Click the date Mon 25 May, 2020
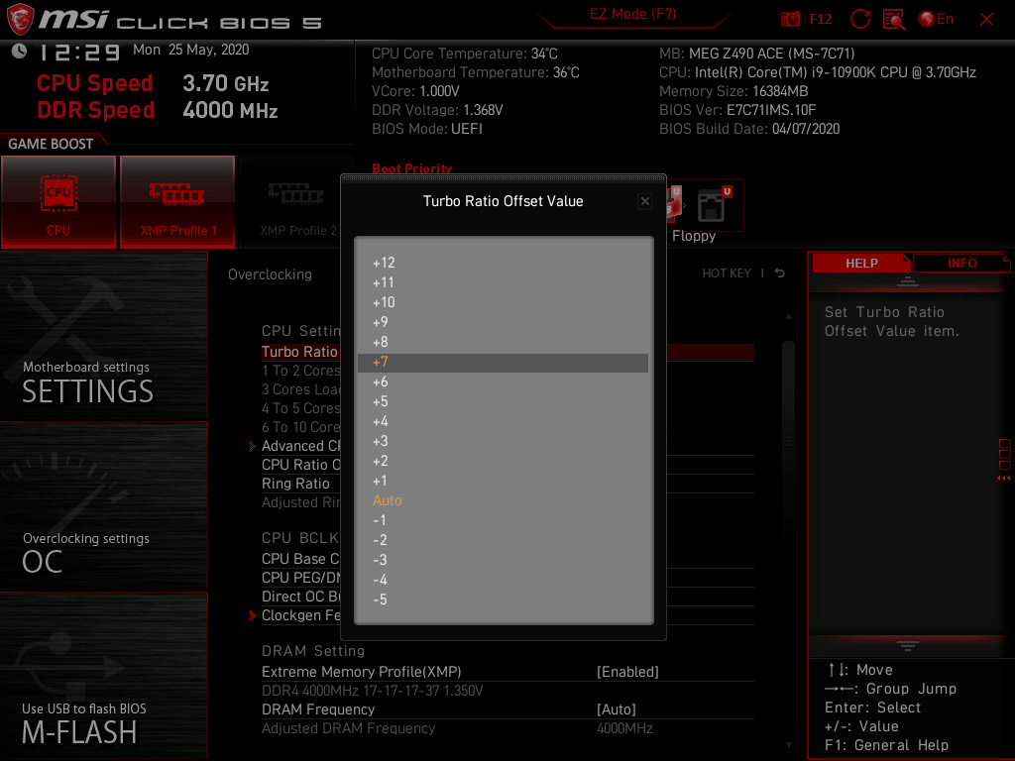 point(191,50)
